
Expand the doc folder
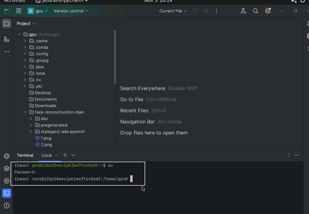pyautogui.click(x=31, y=119)
